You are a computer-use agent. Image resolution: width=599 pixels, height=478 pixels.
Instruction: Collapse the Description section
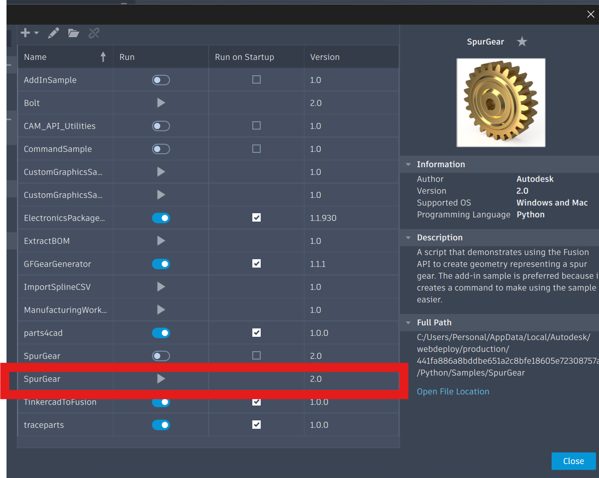(x=408, y=238)
